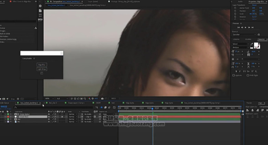Reset the preview shortcut
Image resolution: width=268 pixels, height=145 pixels.
point(259,35)
